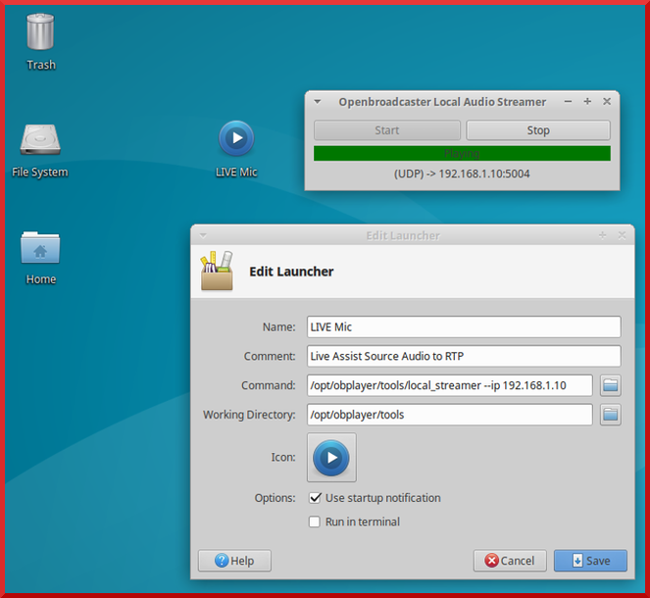Browse for Working Directory with folder icon
Viewport: 650px width, 598px height.
coord(610,415)
